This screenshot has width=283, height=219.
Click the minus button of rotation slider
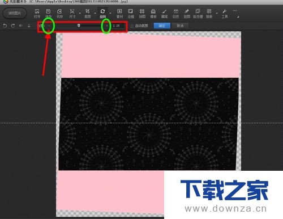tap(49, 26)
